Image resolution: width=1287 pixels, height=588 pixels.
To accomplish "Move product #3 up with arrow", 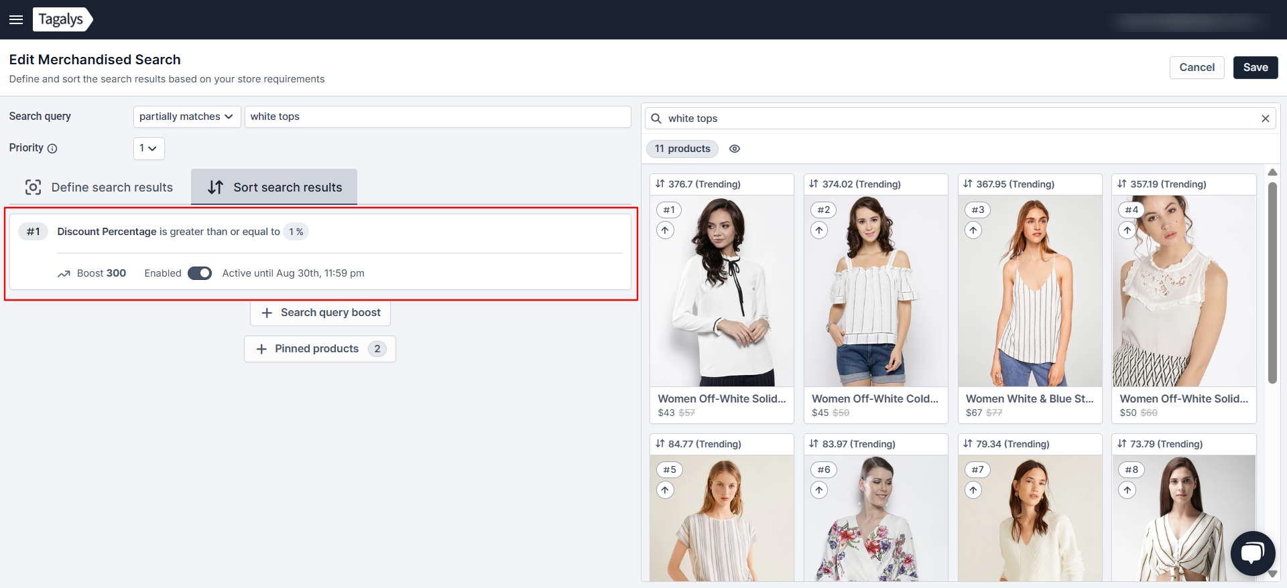I will [973, 230].
